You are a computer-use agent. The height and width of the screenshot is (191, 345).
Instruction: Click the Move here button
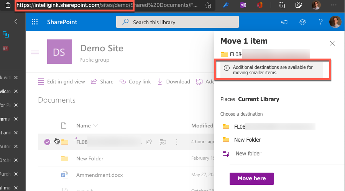coord(251,178)
